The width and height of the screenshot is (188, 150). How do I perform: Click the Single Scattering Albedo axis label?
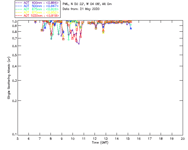9,78
